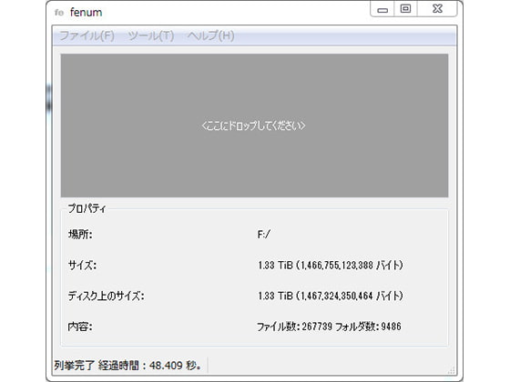Click the drop area labeled ここにドロップしてください
Image resolution: width=510 pixels, height=382 pixels.
tap(254, 126)
